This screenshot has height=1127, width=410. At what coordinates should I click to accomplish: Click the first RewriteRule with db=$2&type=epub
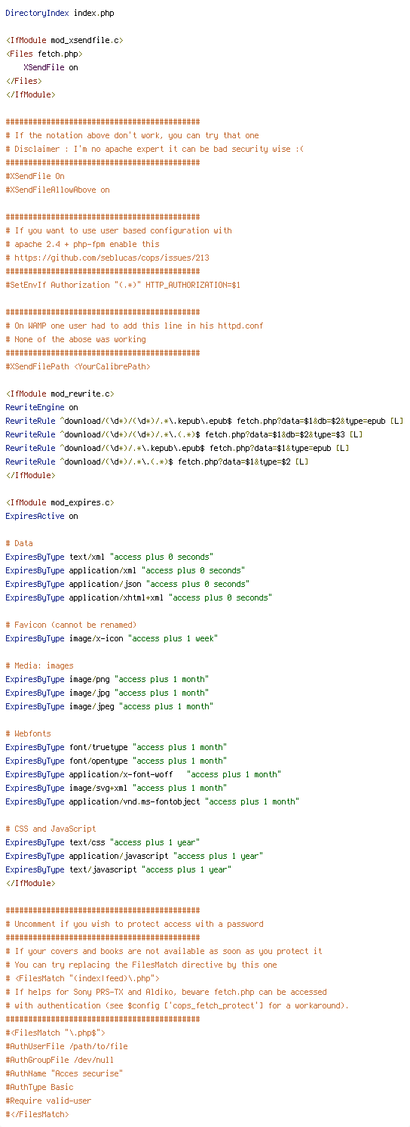[x=204, y=421]
